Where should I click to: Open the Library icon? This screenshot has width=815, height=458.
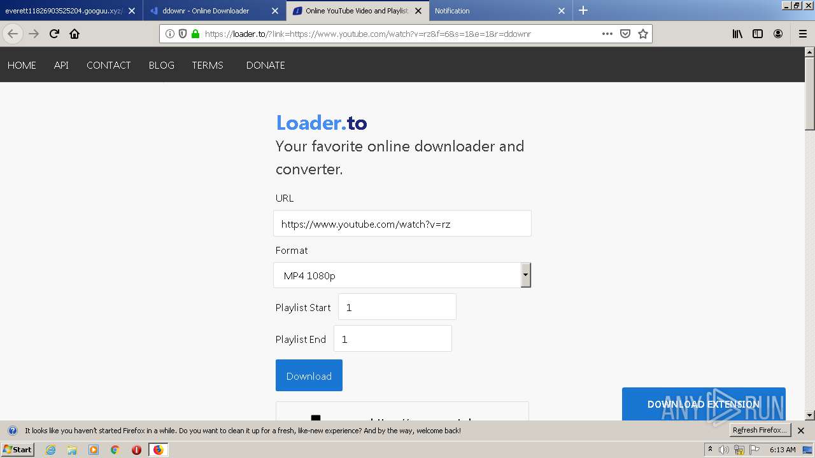point(737,34)
